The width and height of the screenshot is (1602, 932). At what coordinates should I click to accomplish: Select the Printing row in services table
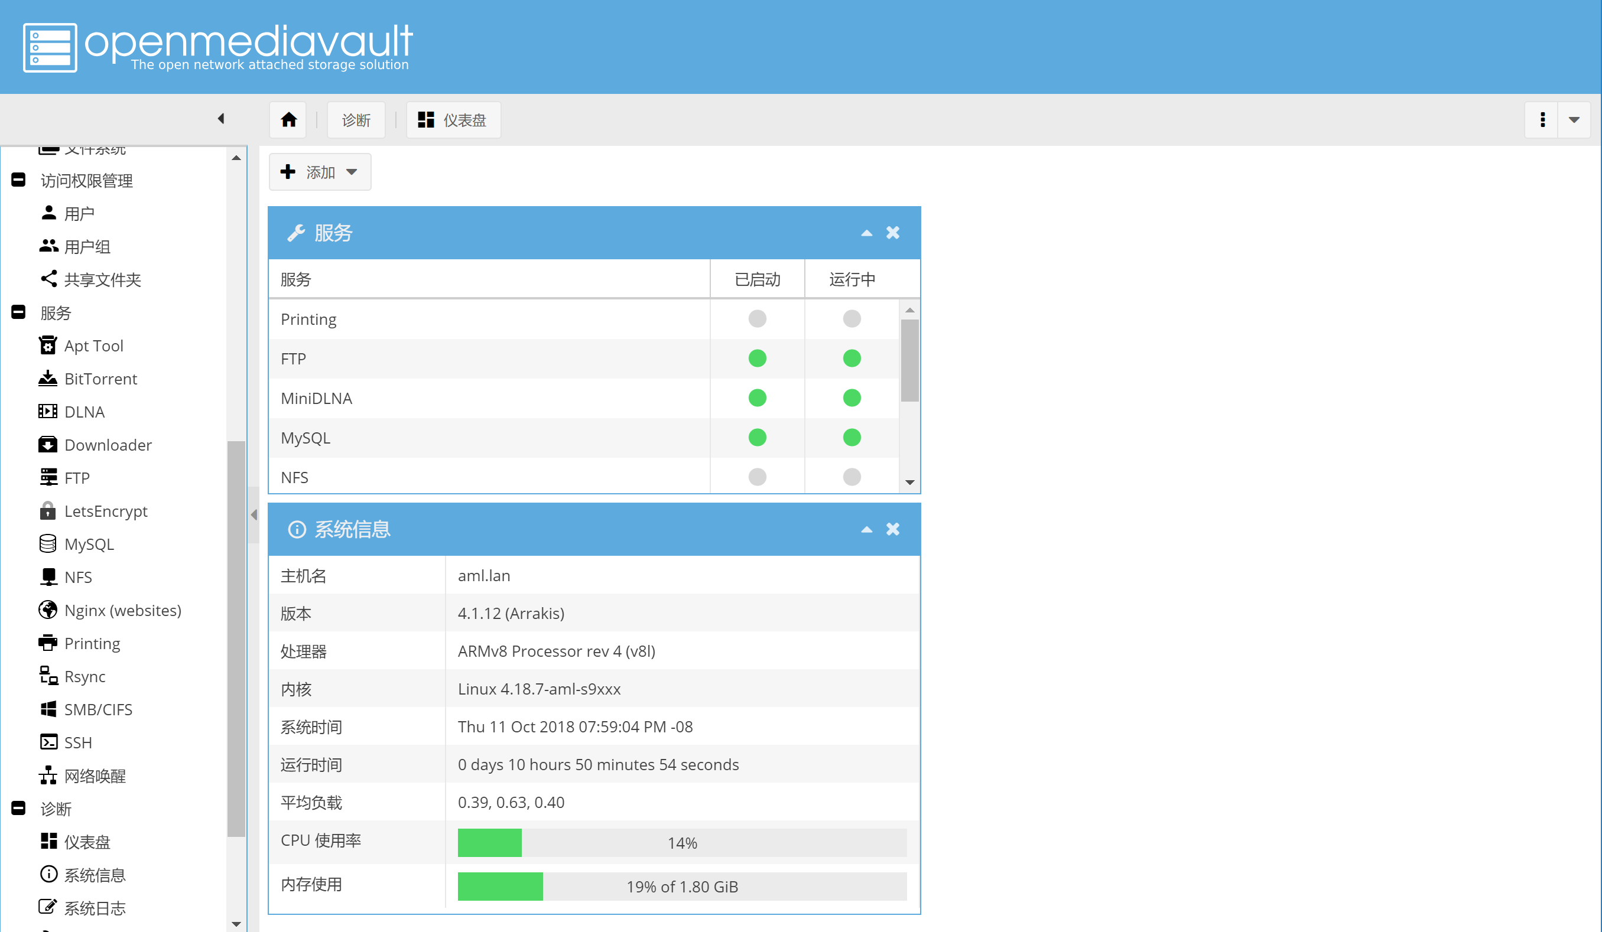pyautogui.click(x=584, y=319)
